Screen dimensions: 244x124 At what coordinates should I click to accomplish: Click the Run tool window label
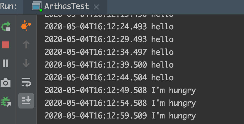(x=9, y=6)
